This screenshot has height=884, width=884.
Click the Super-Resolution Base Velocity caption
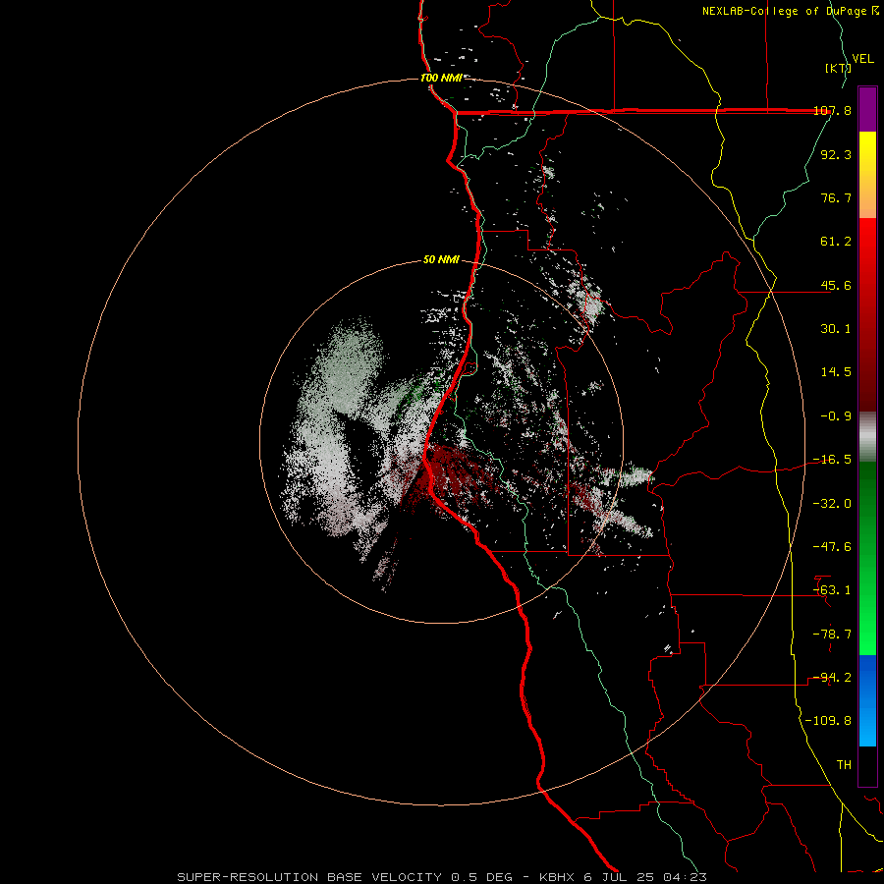point(441,877)
